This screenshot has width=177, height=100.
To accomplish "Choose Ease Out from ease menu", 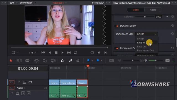I will pos(142,47).
